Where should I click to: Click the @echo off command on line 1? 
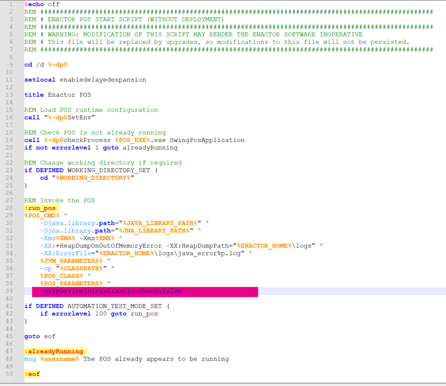click(41, 4)
